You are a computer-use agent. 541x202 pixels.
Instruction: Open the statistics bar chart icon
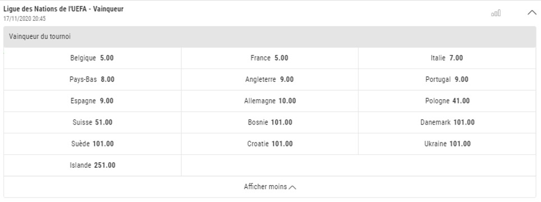coord(496,13)
